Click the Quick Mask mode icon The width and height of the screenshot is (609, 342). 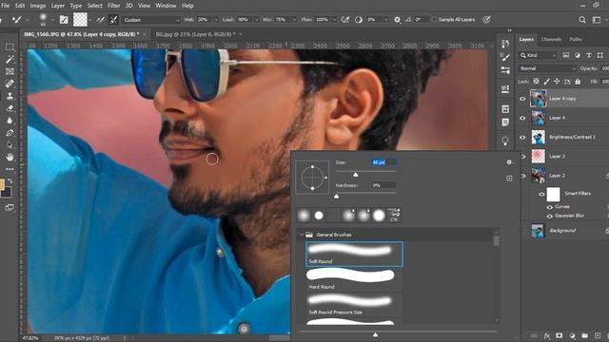click(x=9, y=208)
